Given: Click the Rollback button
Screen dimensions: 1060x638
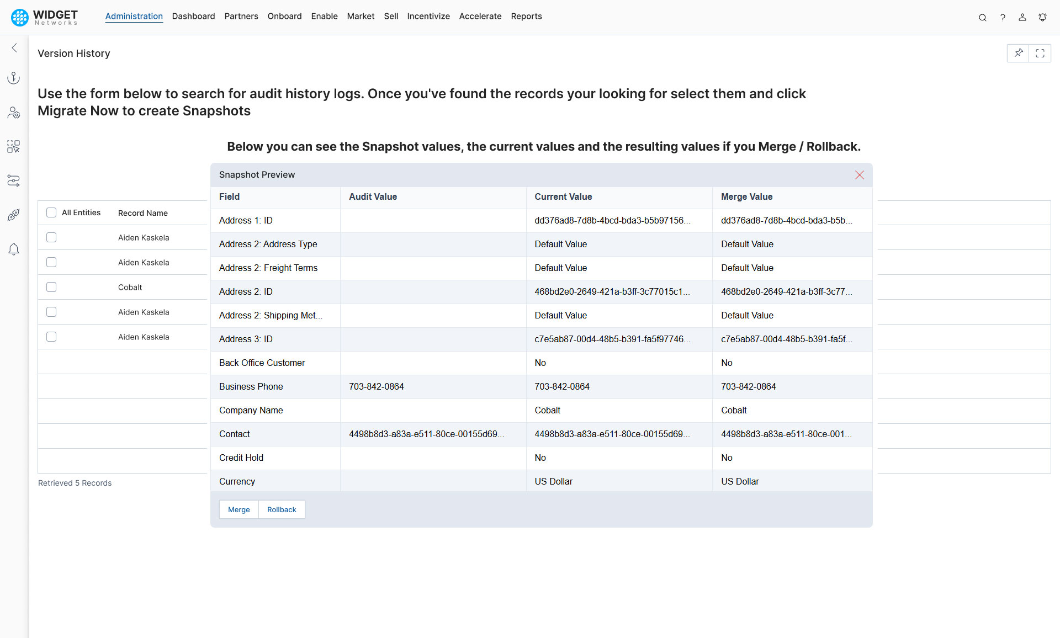Looking at the screenshot, I should tap(282, 509).
